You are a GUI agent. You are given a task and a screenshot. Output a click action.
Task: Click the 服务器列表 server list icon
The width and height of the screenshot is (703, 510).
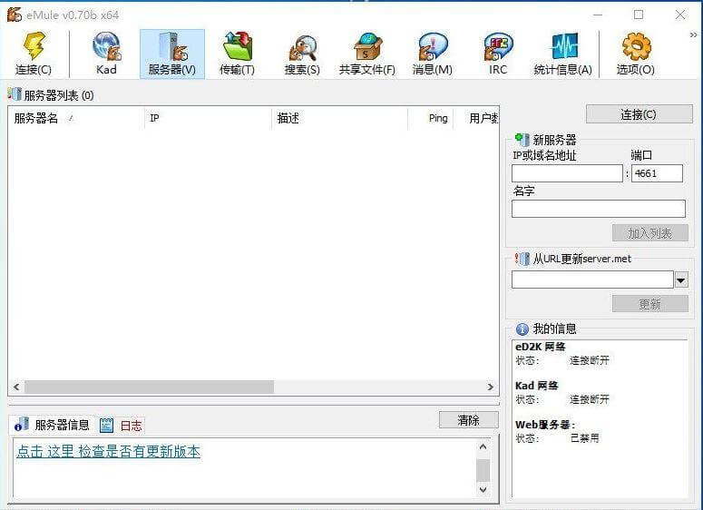(15, 94)
